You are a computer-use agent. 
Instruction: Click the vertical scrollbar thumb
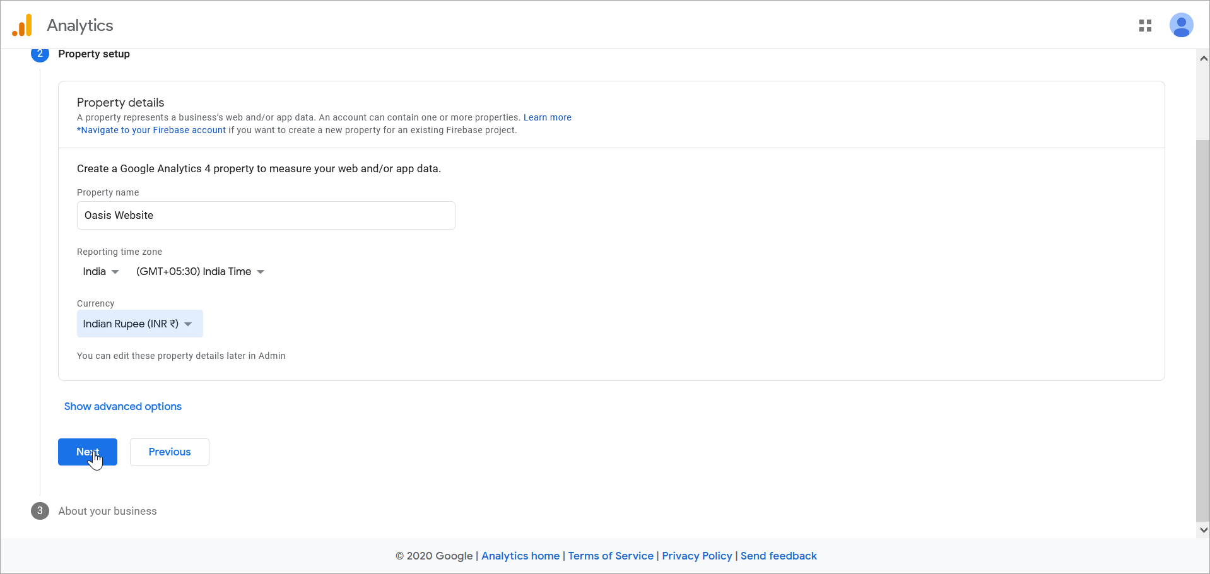coord(1202,331)
